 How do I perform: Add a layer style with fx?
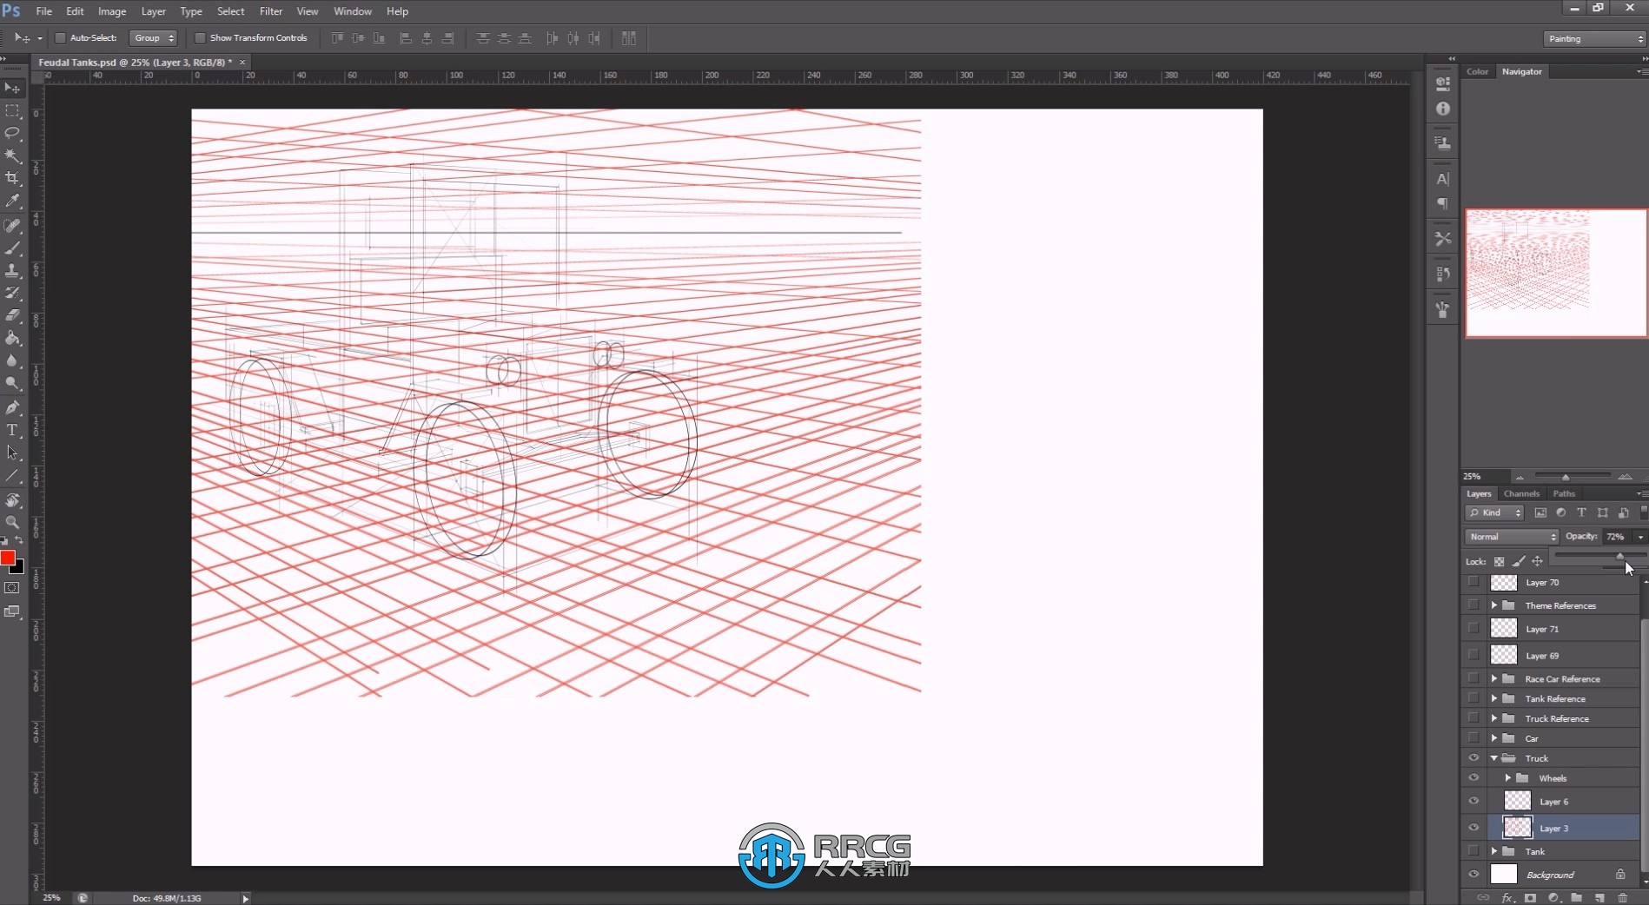[1508, 898]
